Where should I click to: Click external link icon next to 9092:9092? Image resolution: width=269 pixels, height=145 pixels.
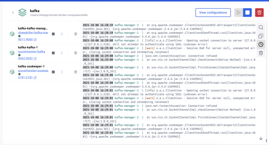[x=35, y=59]
